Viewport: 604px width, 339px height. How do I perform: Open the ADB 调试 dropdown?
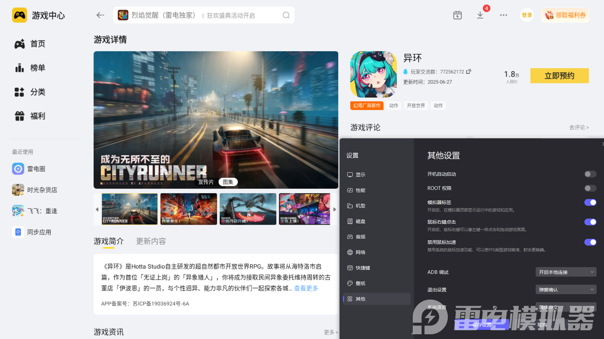[x=565, y=272]
